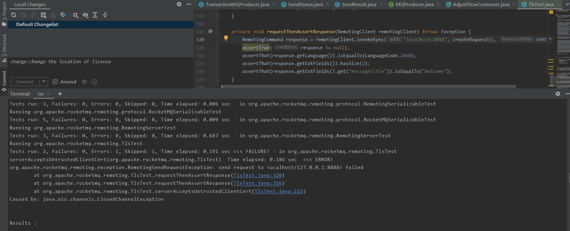Image resolution: width=570 pixels, height=231 pixels.
Task: Click the Commit button
Action: click(x=25, y=82)
